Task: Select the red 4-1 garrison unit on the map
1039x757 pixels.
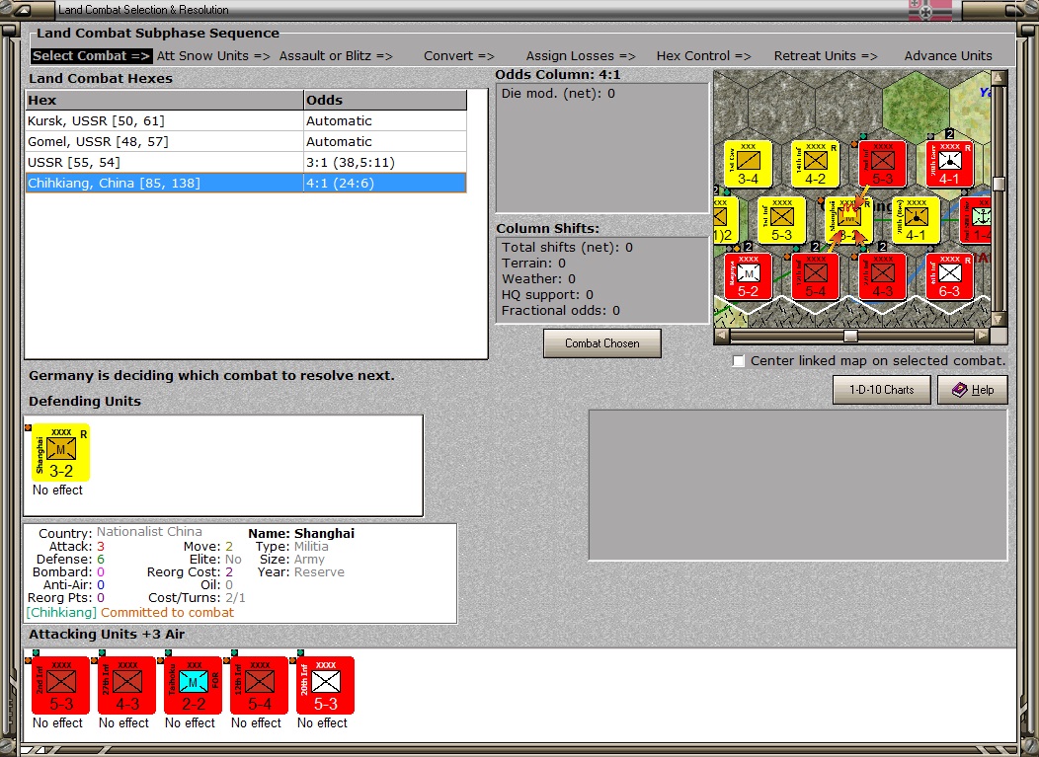Action: [949, 164]
